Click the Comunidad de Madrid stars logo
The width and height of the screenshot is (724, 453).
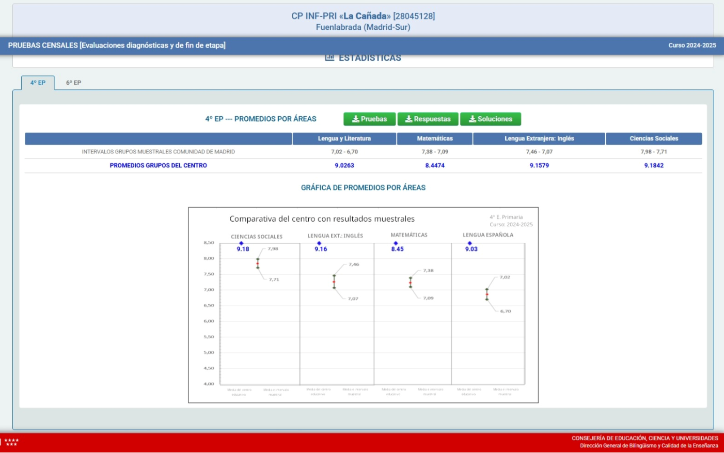coord(11,442)
